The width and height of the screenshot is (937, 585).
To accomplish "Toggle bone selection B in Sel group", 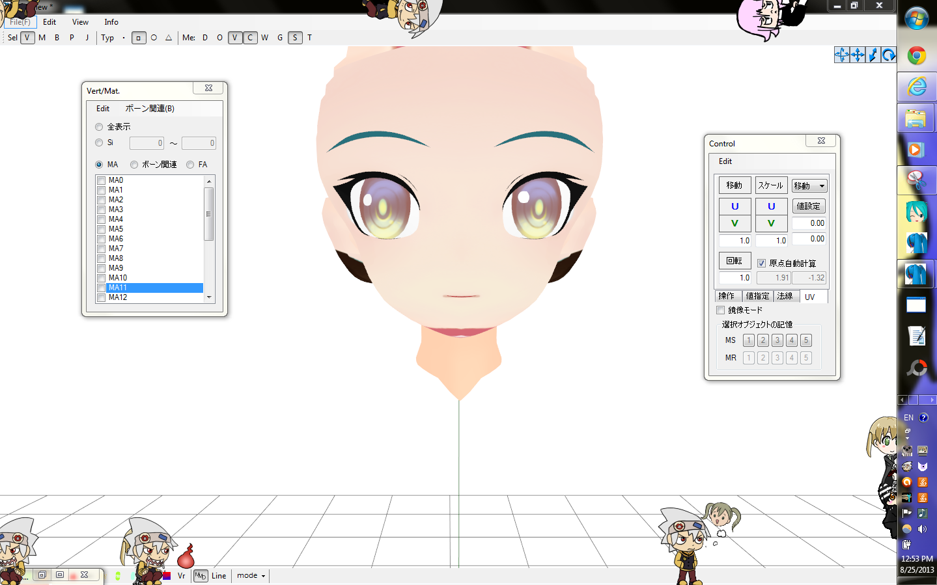I will click(57, 38).
